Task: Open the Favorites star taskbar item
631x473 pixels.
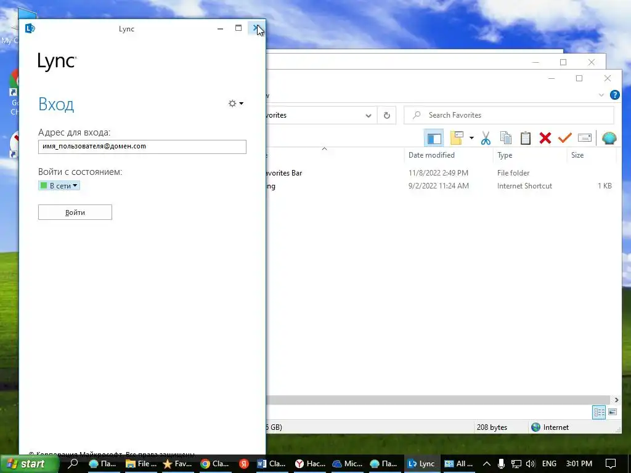Action: pos(177,464)
